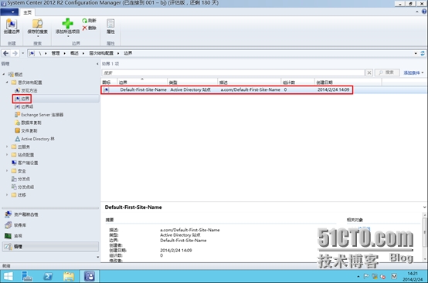Select 数据库复制 in the tree
Image resolution: width=428 pixels, height=283 pixels.
28,123
